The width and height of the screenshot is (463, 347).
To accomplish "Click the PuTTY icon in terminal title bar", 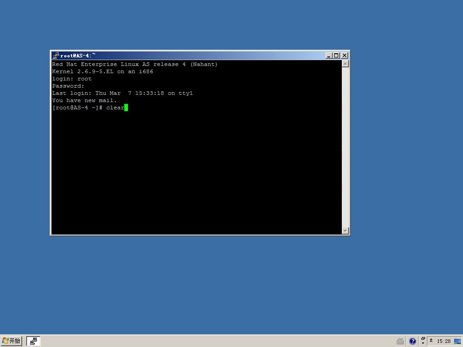I will pyautogui.click(x=56, y=56).
